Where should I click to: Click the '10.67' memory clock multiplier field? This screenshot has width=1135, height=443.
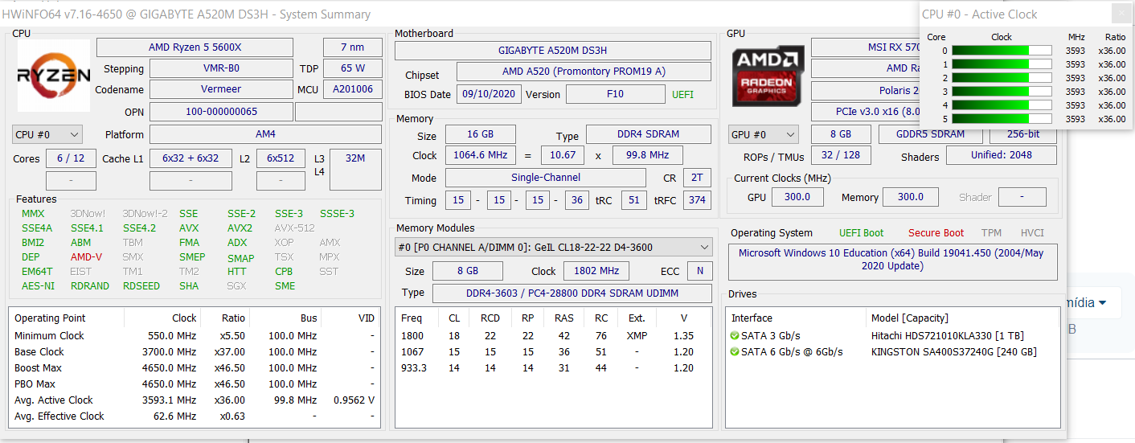coord(563,155)
